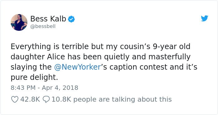Click the Twitter bird logo

click(204, 18)
